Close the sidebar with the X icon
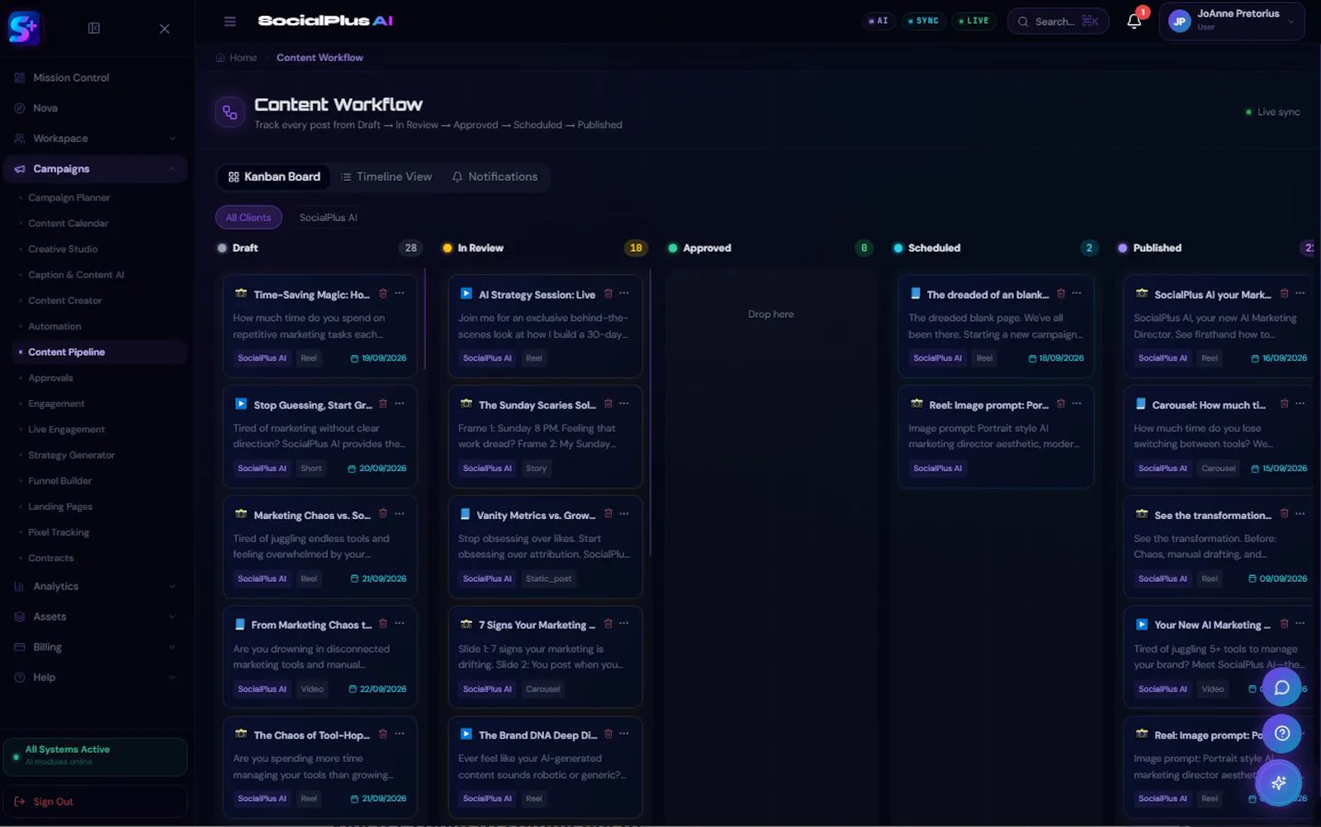The image size is (1321, 827). coord(164,29)
